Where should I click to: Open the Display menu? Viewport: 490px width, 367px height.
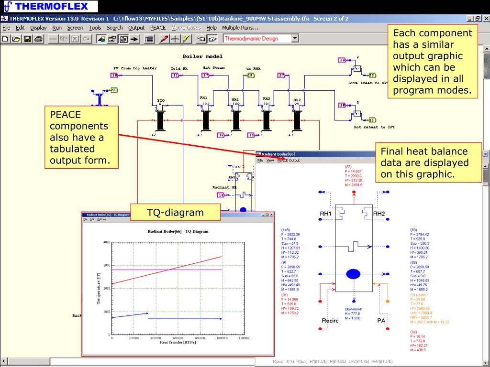(x=38, y=28)
